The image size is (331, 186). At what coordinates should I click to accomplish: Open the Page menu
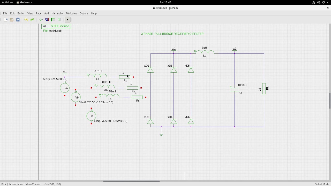point(39,13)
